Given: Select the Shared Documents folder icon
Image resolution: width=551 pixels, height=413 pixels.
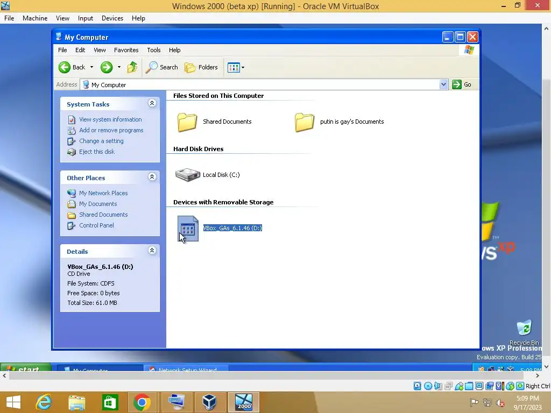Looking at the screenshot, I should tap(187, 122).
